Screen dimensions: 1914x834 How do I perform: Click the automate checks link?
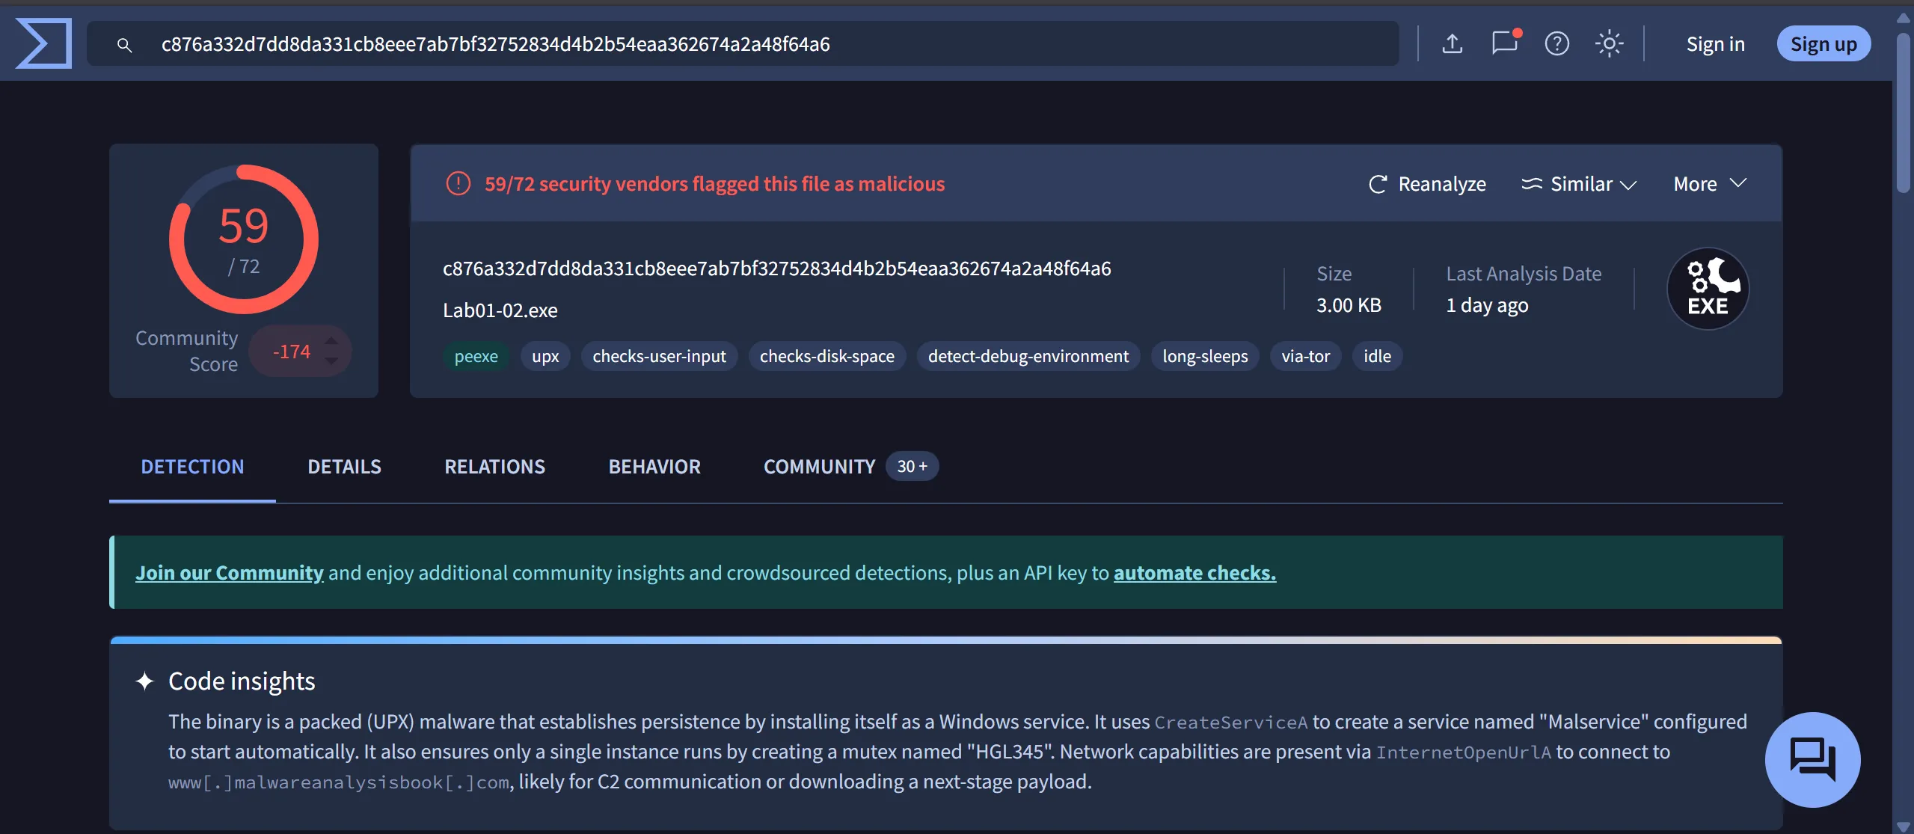(1194, 573)
